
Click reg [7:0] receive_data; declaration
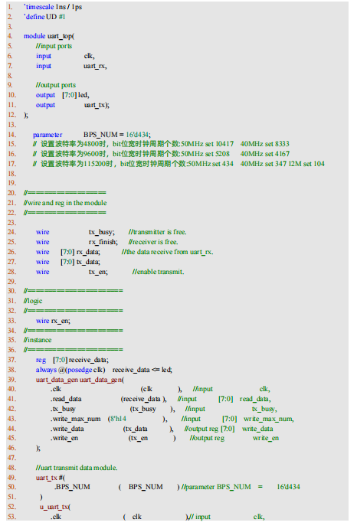coord(72,361)
